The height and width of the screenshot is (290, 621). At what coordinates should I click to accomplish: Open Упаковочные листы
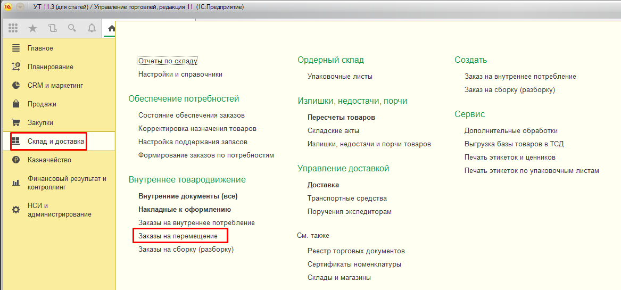coord(340,77)
